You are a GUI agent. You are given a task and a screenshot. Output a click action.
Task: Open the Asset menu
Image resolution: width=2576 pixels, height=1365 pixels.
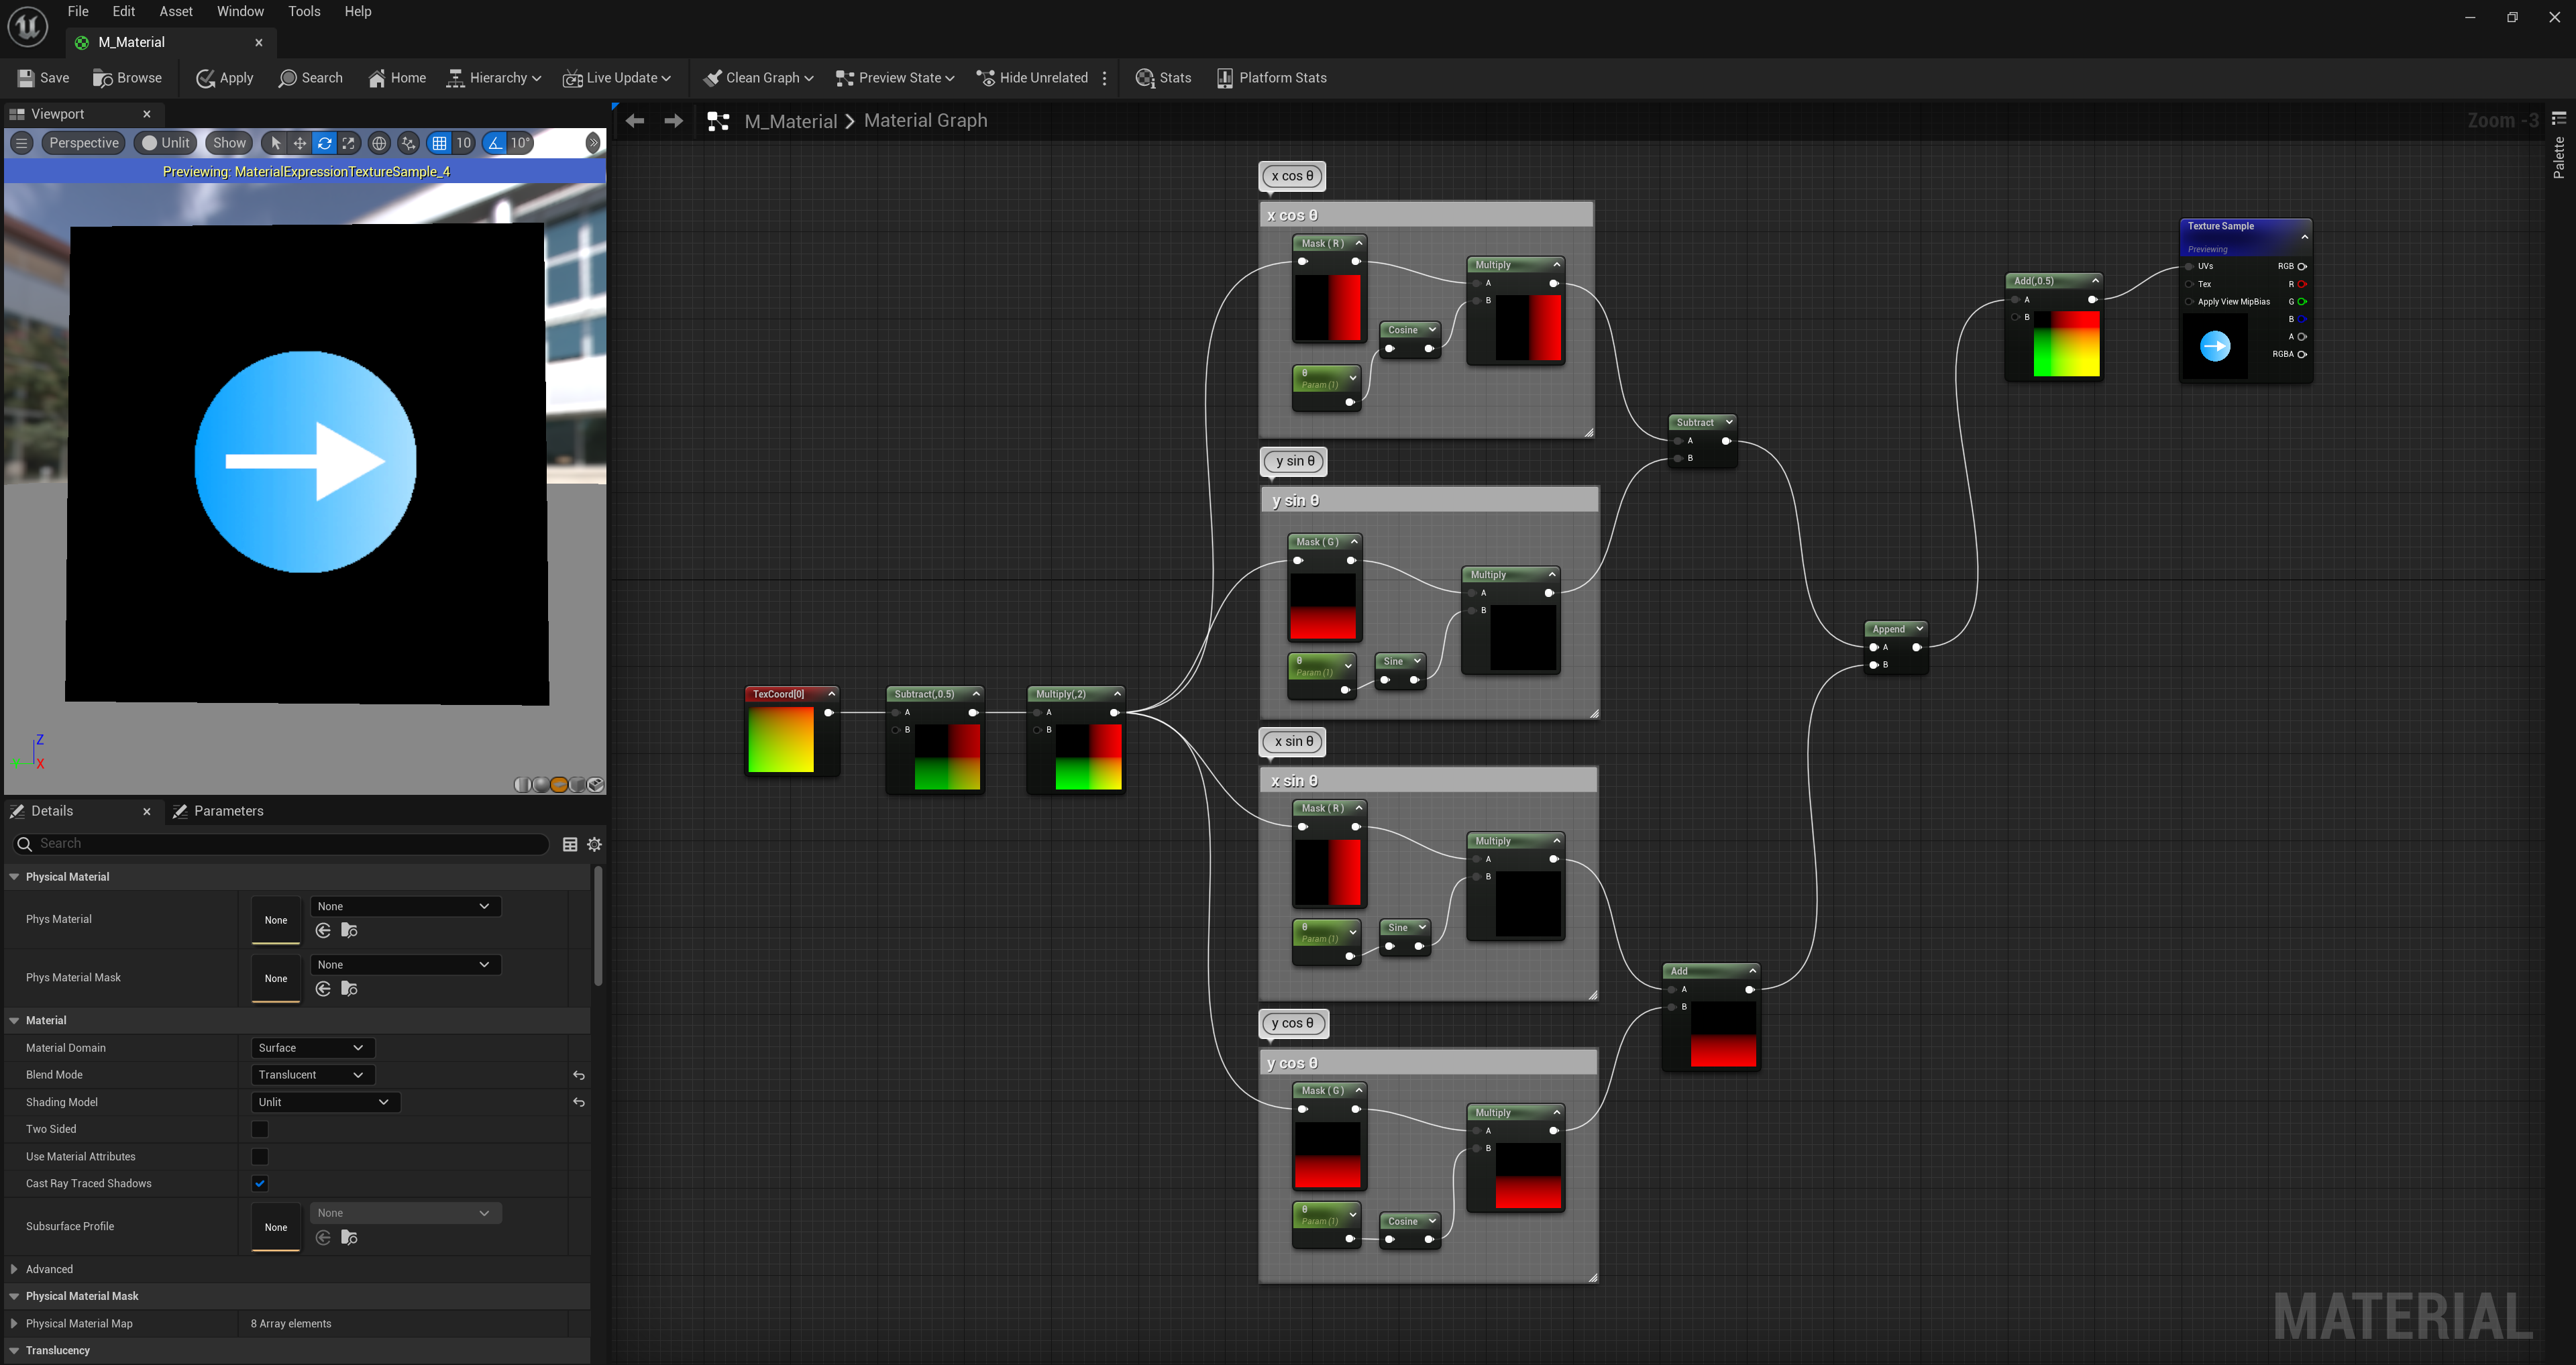pos(176,11)
